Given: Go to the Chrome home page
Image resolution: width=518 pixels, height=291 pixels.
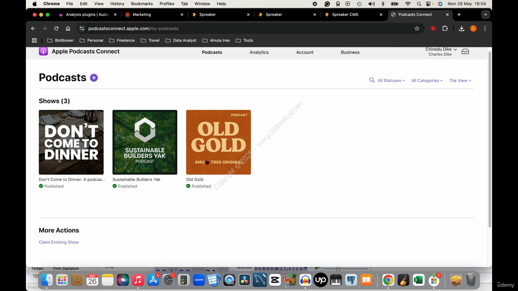Looking at the screenshot, I should [68, 28].
